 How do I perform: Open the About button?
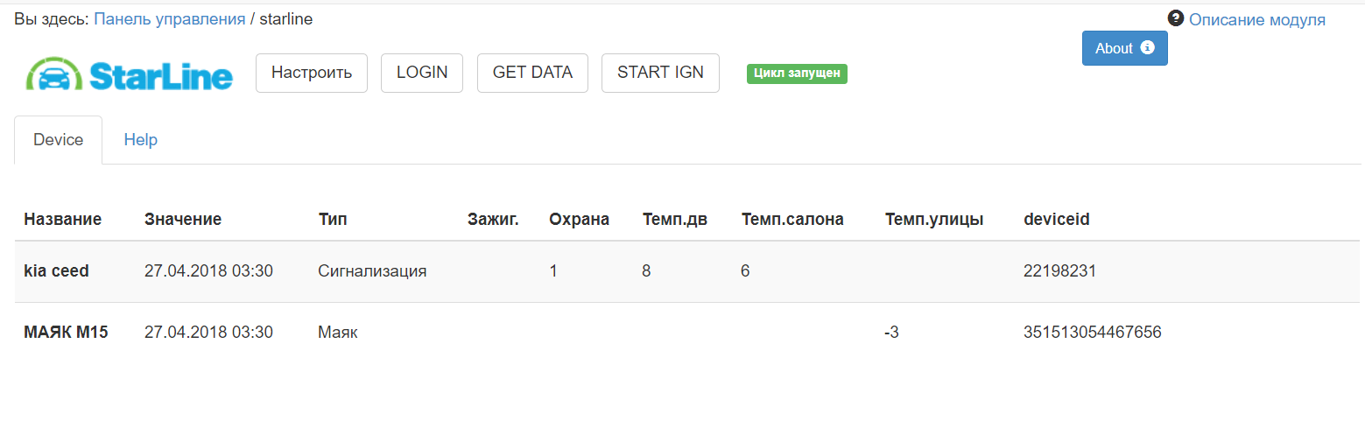[1125, 48]
